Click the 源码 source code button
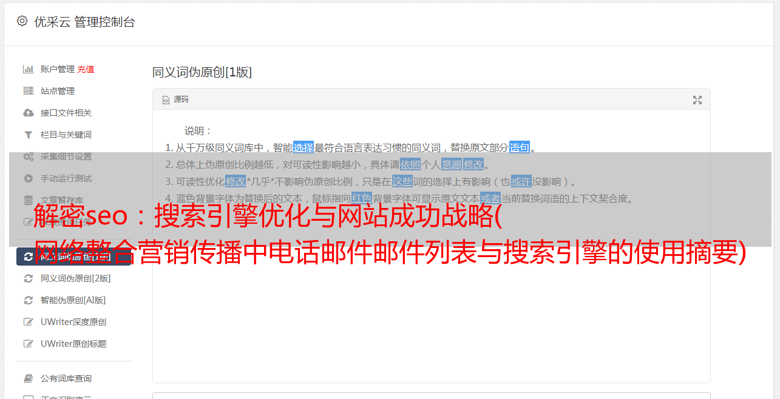The width and height of the screenshot is (780, 399). tap(175, 99)
